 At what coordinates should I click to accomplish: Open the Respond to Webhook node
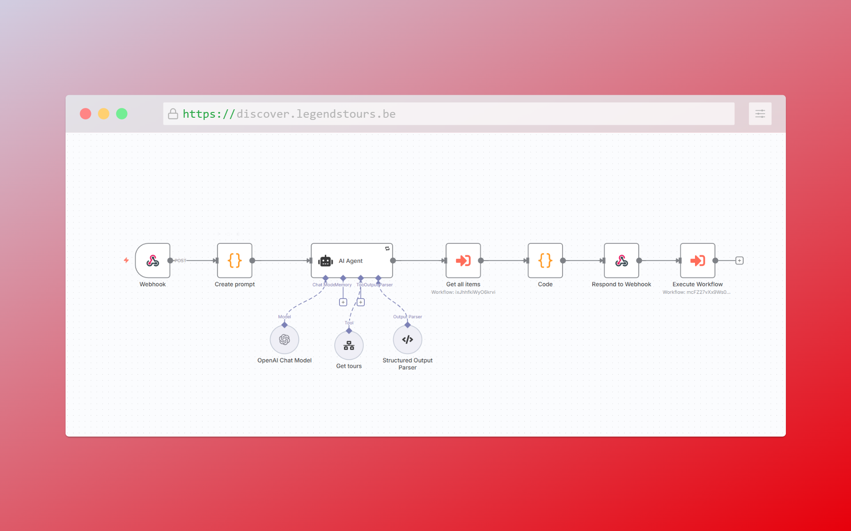pos(621,261)
